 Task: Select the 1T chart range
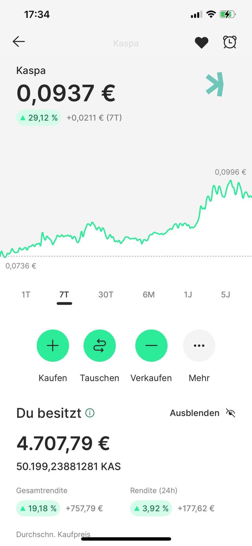coord(26,294)
